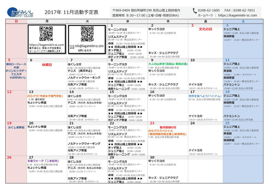
Task: Select the 月 Monday column header
Action: pyautogui.click(x=47, y=21)
